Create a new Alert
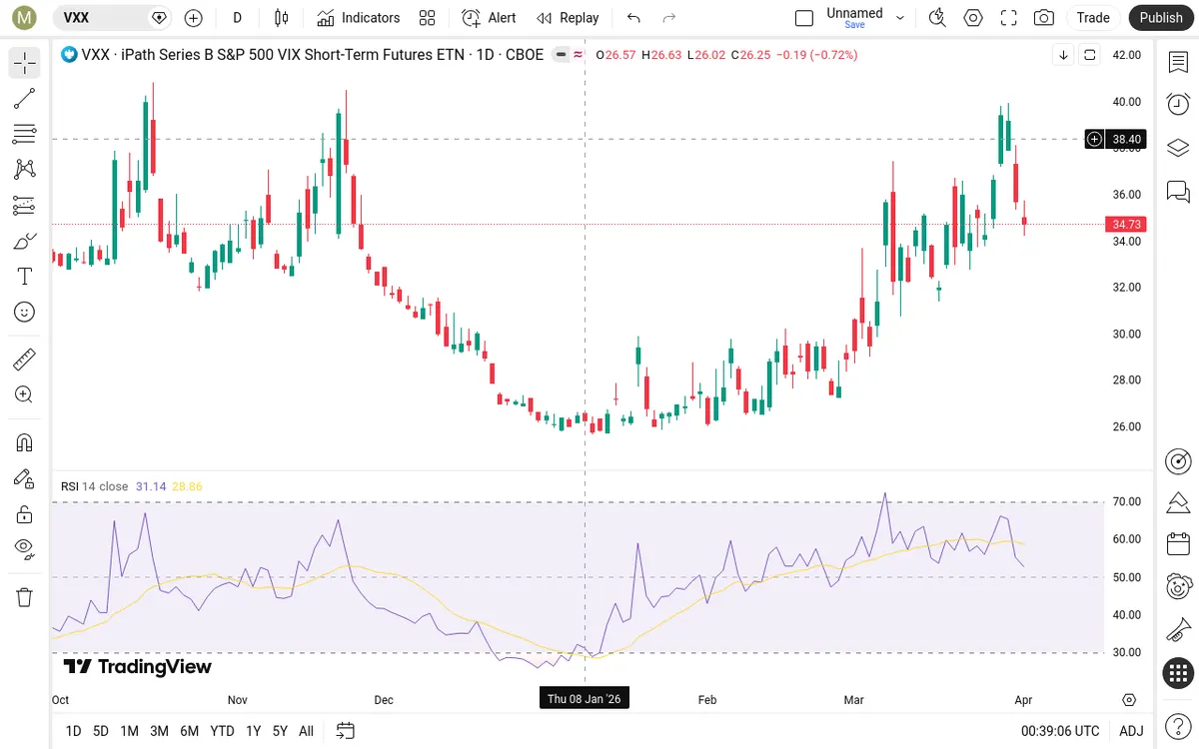The height and width of the screenshot is (749, 1199). (489, 18)
